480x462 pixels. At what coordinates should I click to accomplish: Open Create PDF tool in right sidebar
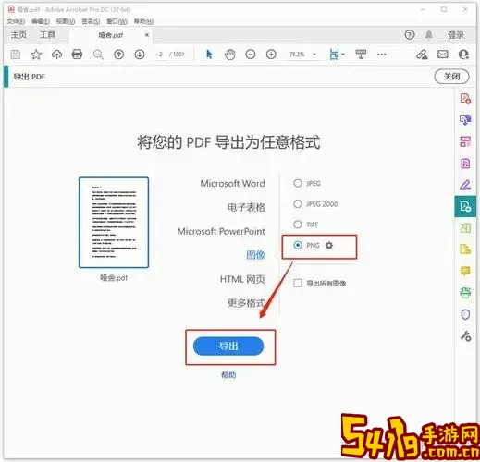(x=465, y=99)
